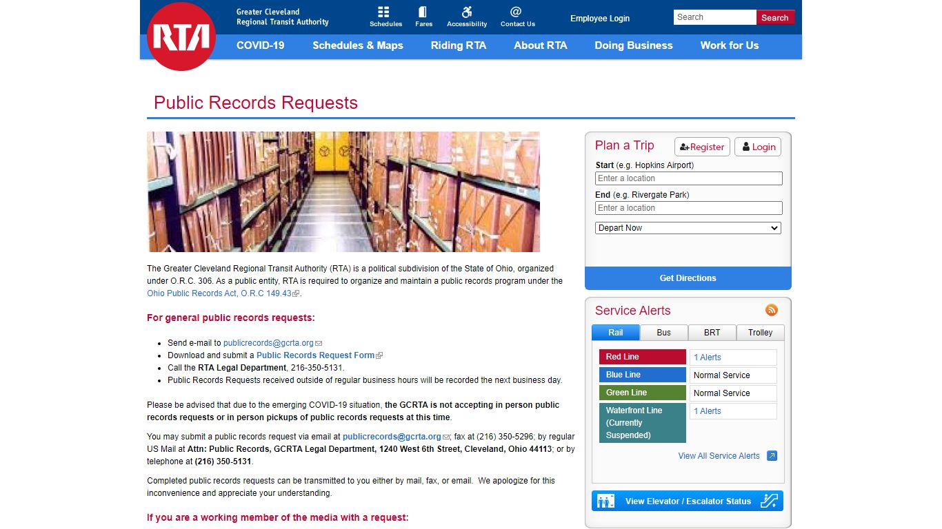Image resolution: width=942 pixels, height=529 pixels.
Task: Click external icon after Public Records Request Form
Action: point(379,355)
